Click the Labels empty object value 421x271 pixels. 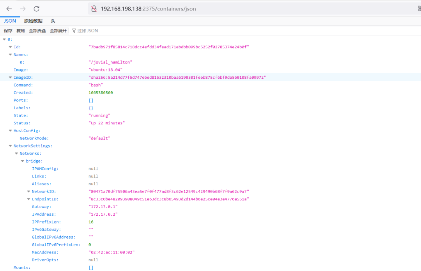point(91,108)
